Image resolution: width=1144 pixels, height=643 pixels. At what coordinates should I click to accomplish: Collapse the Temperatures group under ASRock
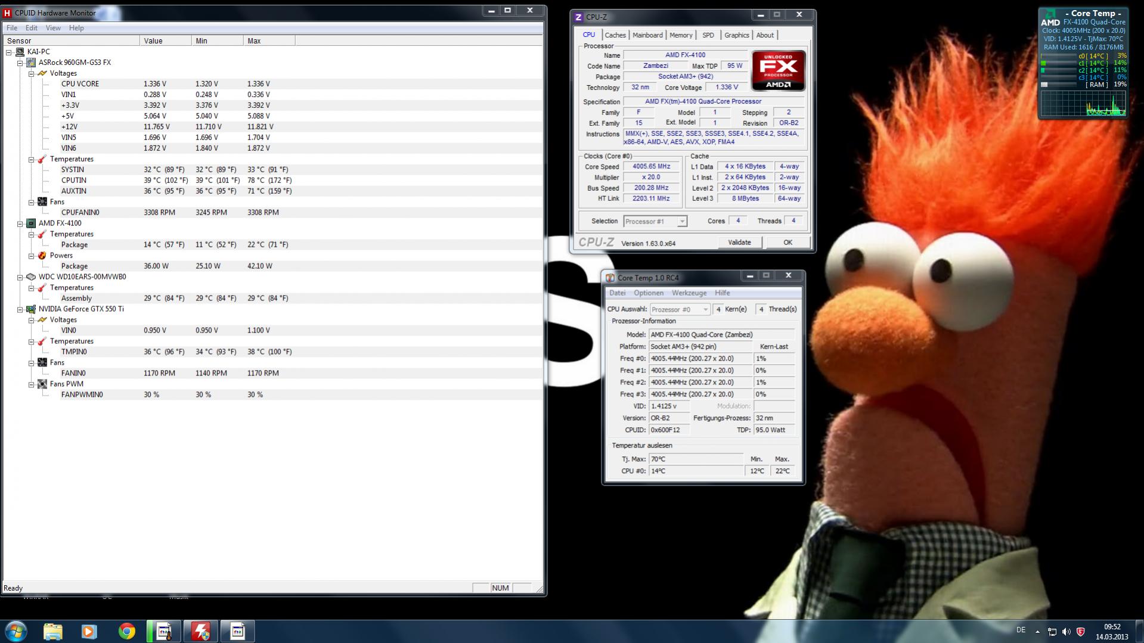(31, 159)
